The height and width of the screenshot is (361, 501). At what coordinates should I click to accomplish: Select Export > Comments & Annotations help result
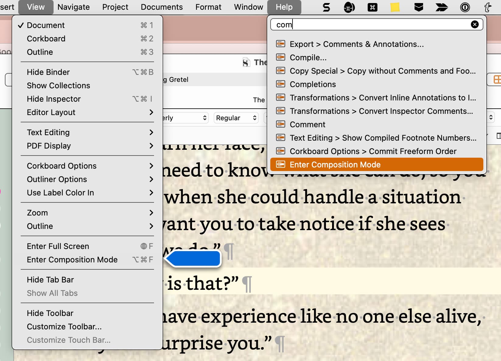point(377,44)
